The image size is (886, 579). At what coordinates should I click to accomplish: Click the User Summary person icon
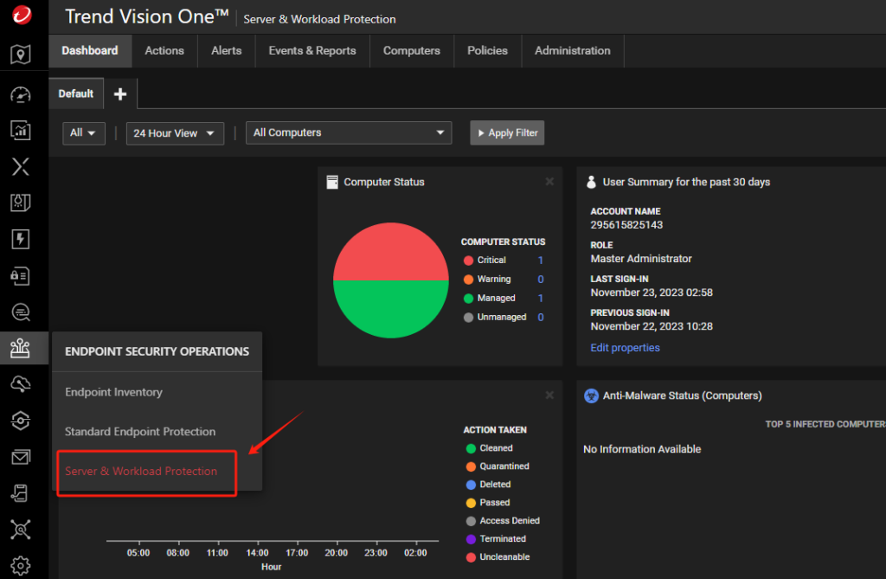click(591, 182)
